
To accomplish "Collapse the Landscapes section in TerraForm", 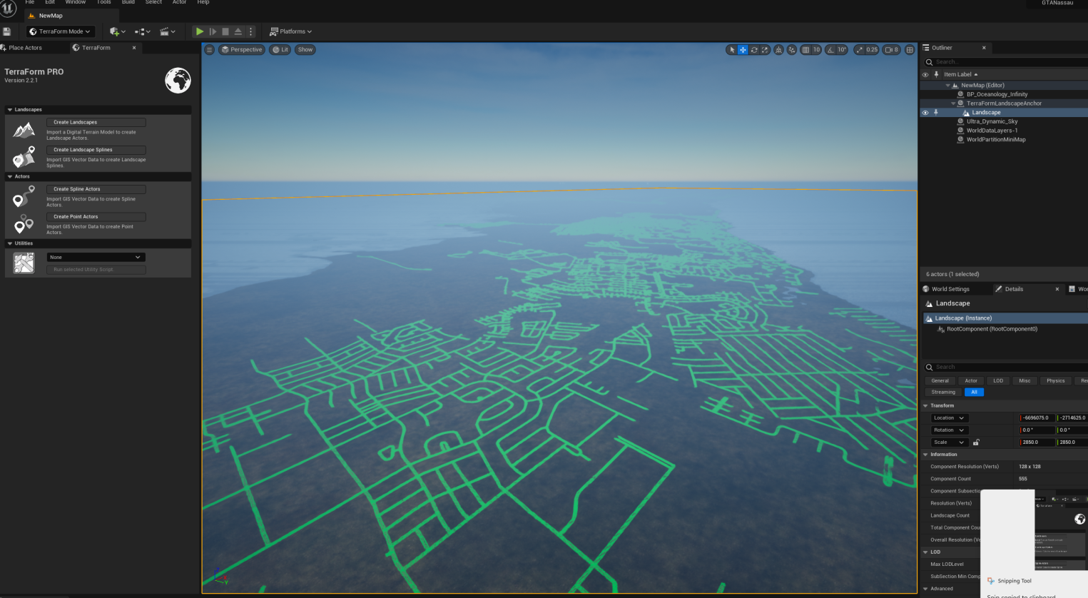I will tap(10, 110).
